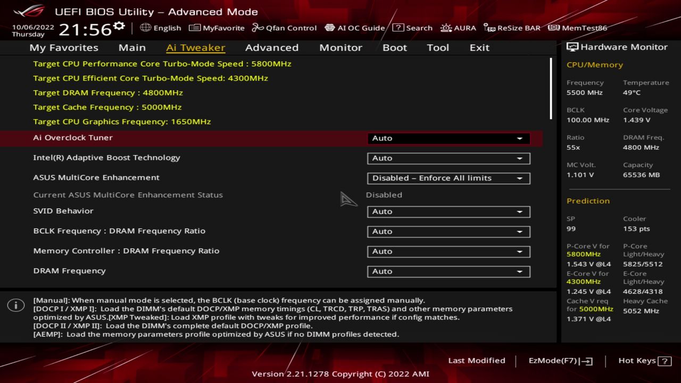Open the Boot tab
This screenshot has width=681, height=383.
[395, 47]
